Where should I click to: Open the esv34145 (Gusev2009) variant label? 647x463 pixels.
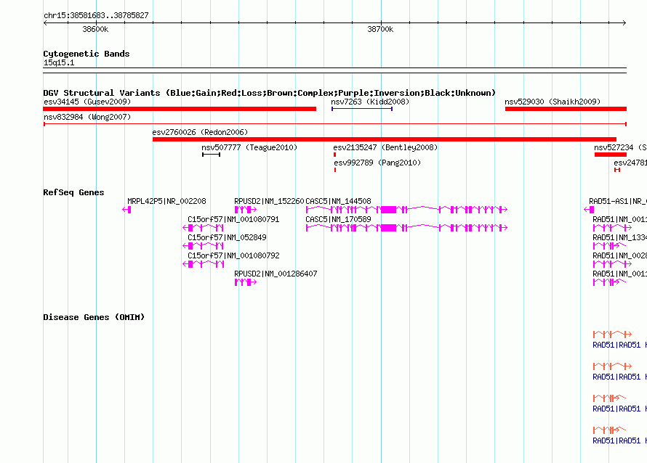coord(87,102)
